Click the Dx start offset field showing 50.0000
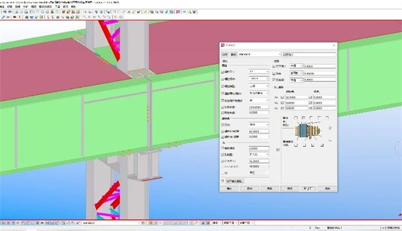 point(297,98)
